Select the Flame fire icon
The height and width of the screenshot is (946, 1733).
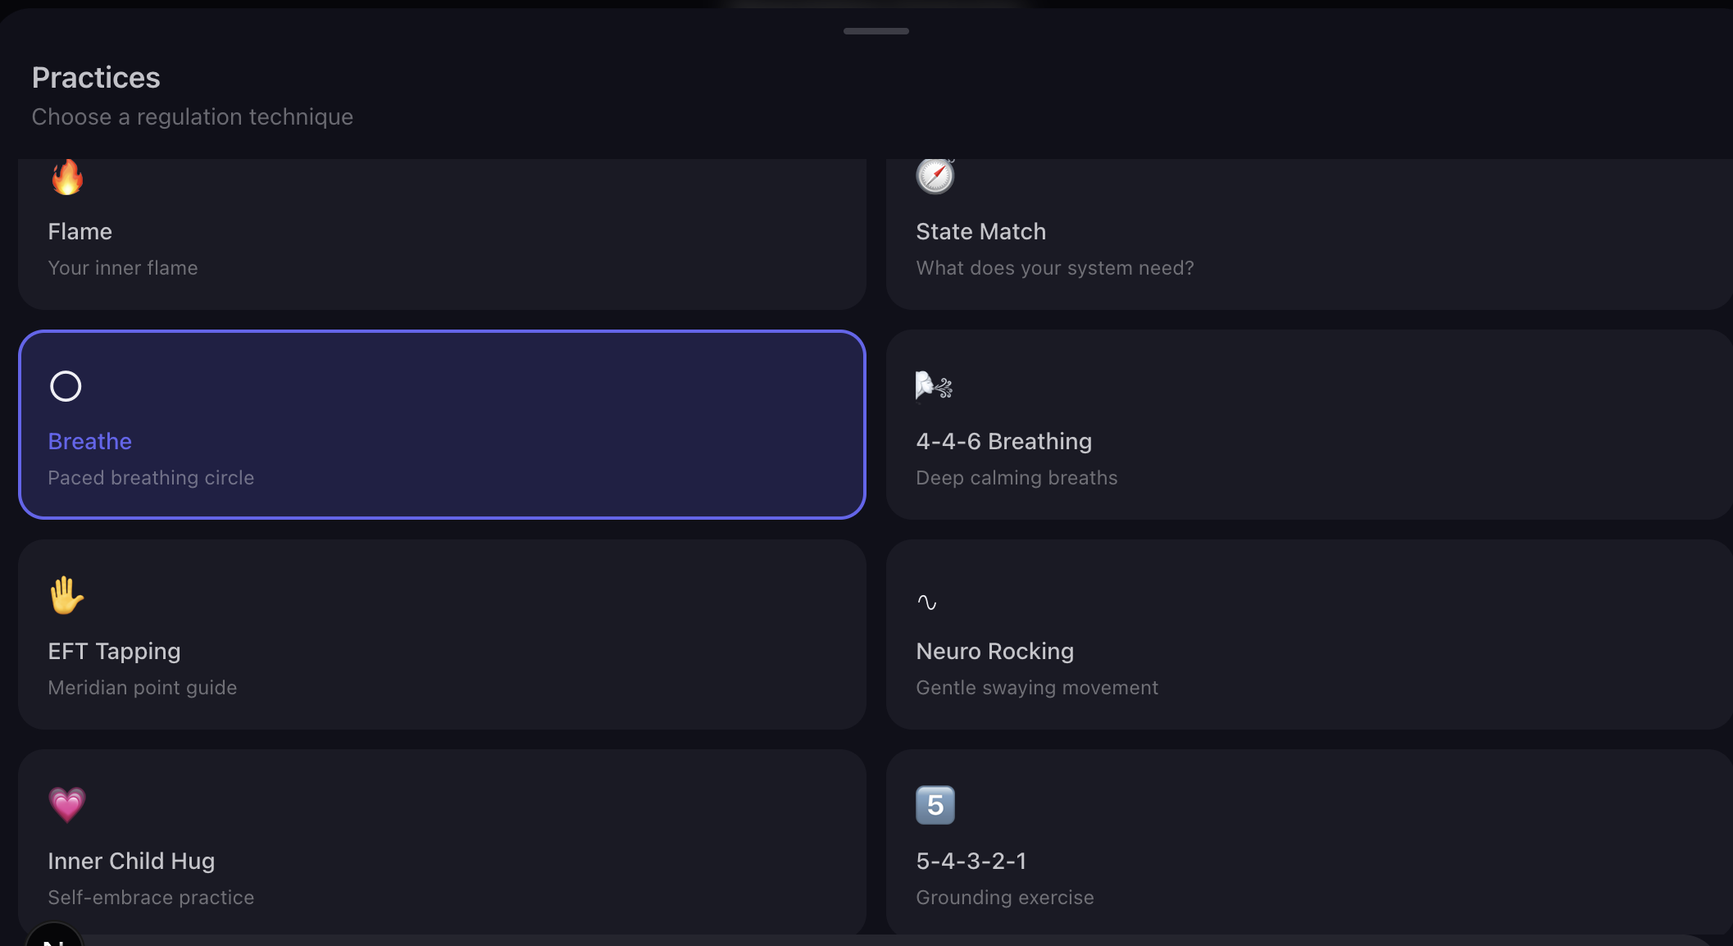pos(68,178)
